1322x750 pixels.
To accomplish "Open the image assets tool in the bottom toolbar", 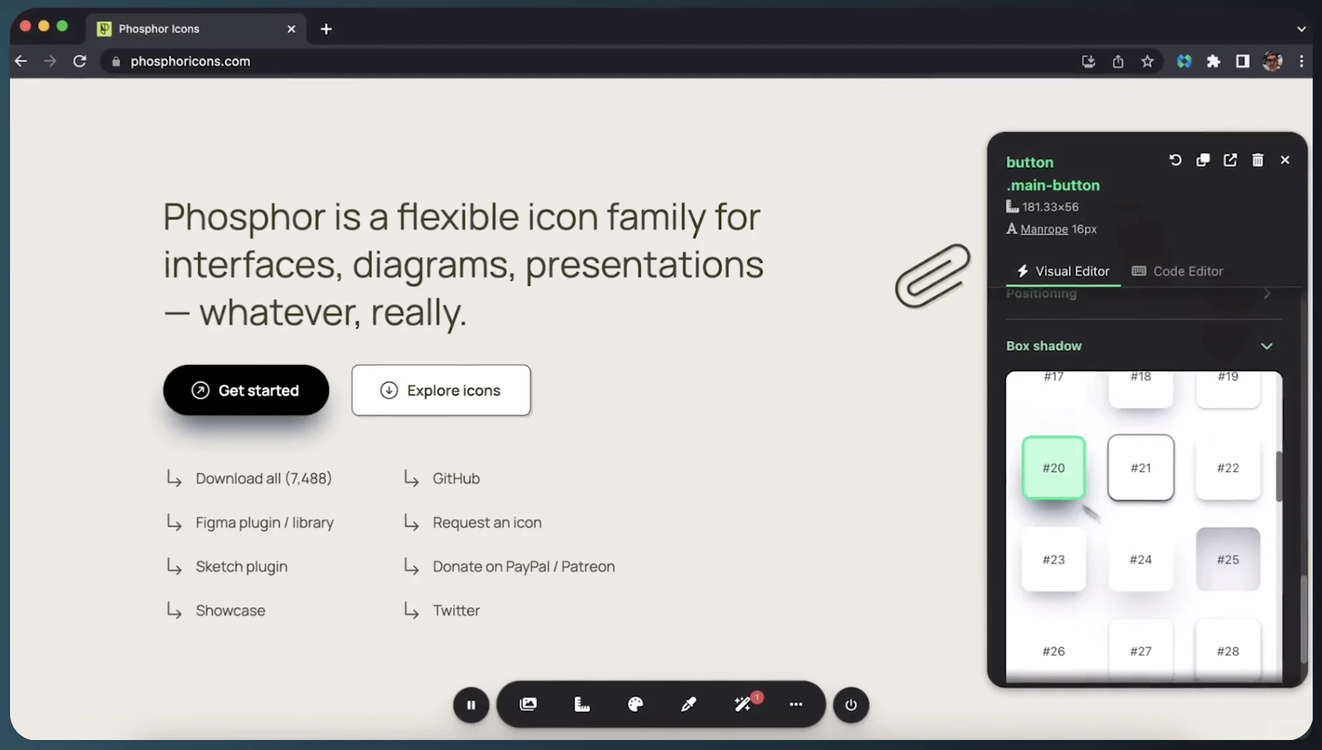I will click(528, 704).
